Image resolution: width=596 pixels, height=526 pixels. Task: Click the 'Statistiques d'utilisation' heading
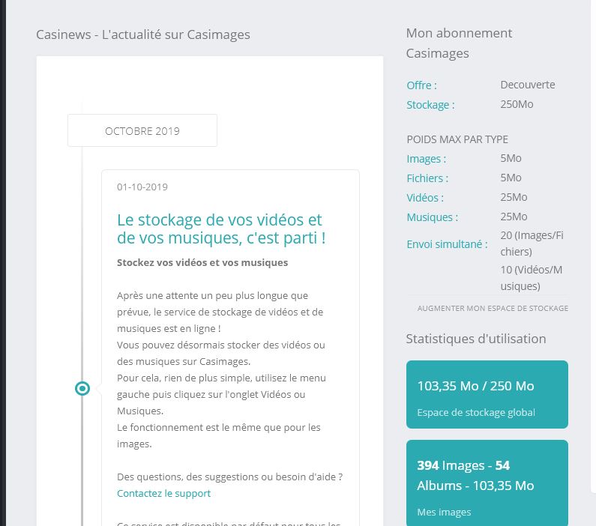point(475,339)
